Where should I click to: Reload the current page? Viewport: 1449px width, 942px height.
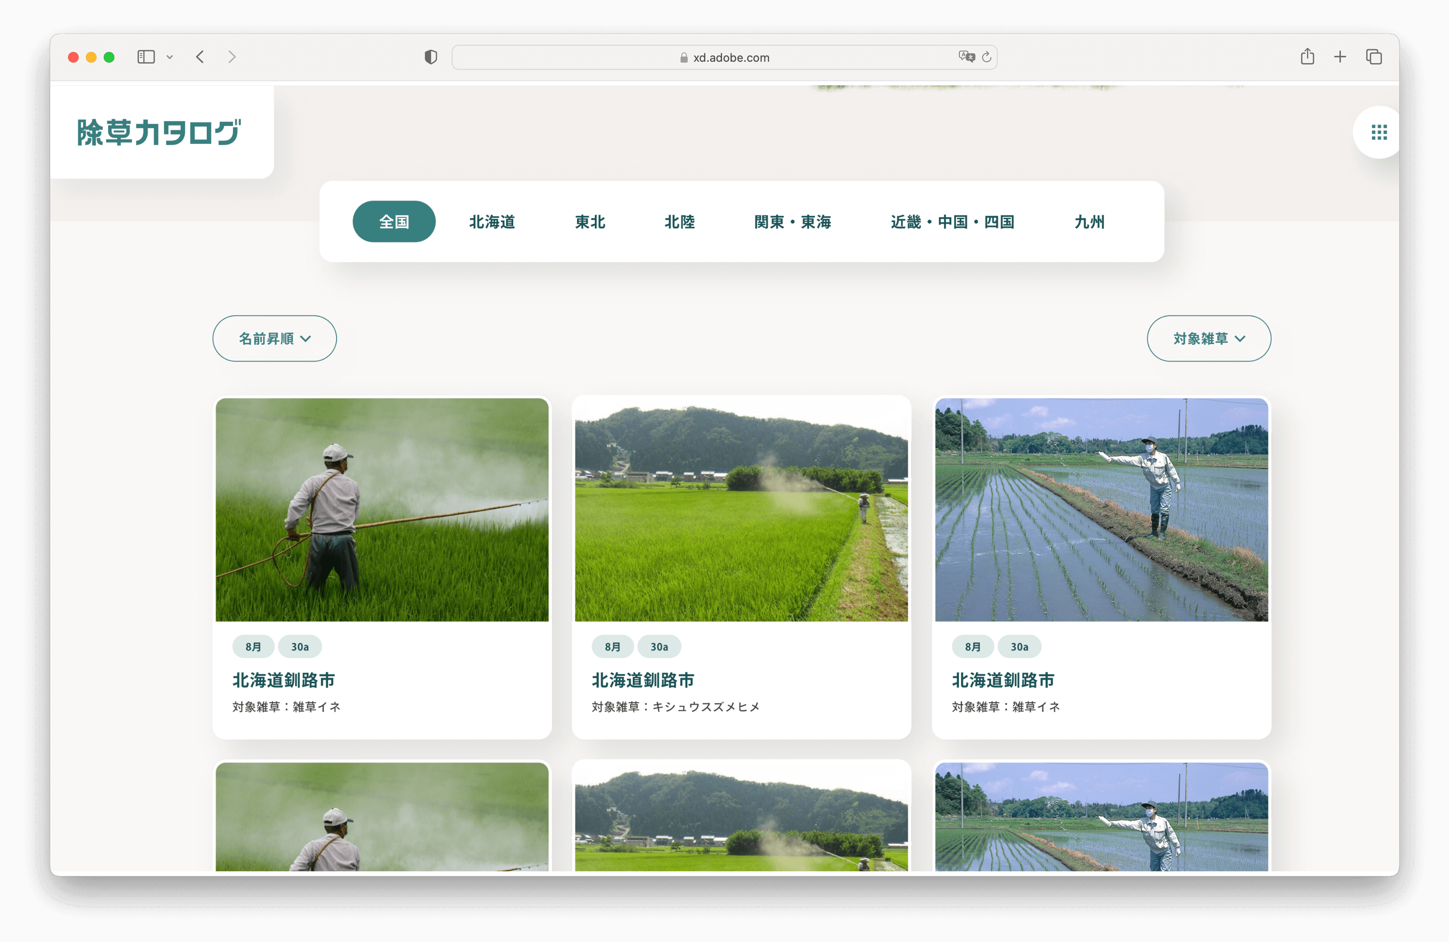click(987, 57)
